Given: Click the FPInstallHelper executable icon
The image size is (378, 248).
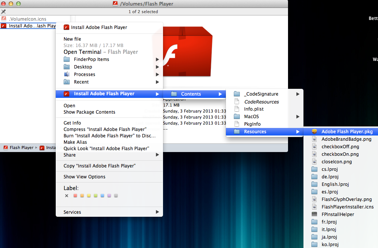Looking at the screenshot, I should (314, 214).
